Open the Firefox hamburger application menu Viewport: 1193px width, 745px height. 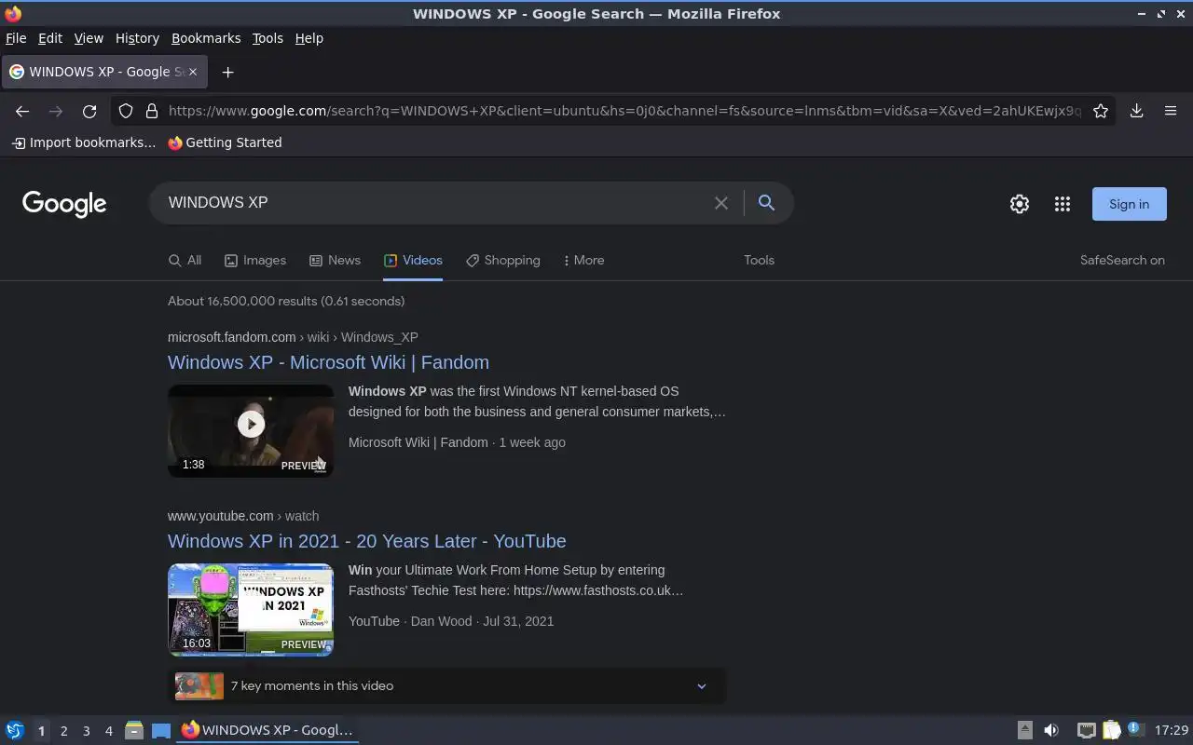click(x=1171, y=111)
